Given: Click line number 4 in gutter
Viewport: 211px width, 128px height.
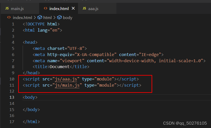Looking at the screenshot, I should pyautogui.click(x=13, y=42).
